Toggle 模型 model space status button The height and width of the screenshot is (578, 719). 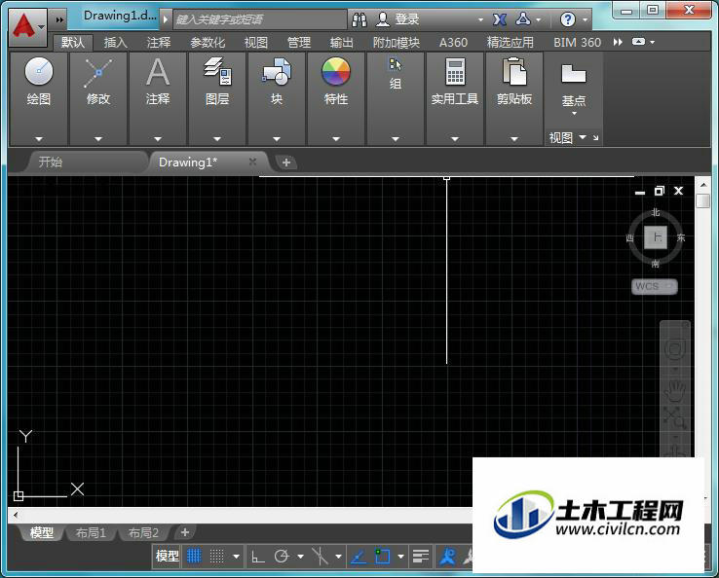click(x=167, y=557)
